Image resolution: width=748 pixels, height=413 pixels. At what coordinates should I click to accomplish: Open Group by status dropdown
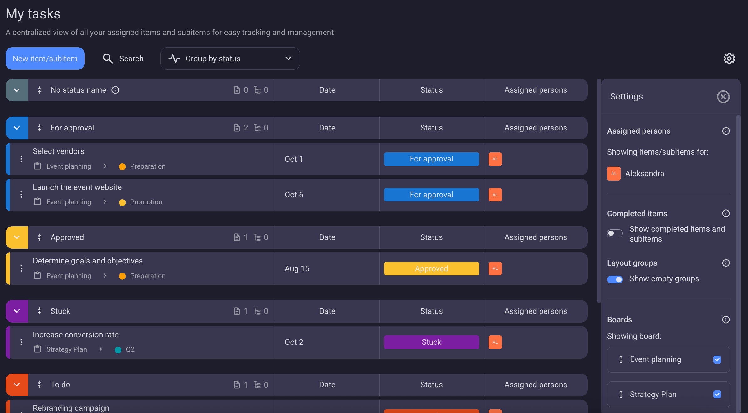coord(230,59)
